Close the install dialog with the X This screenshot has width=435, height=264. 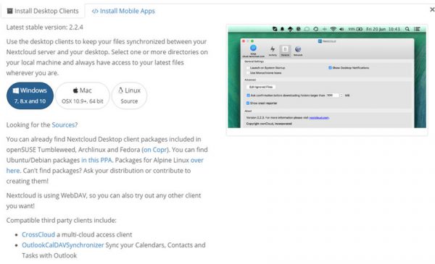pyautogui.click(x=432, y=9)
